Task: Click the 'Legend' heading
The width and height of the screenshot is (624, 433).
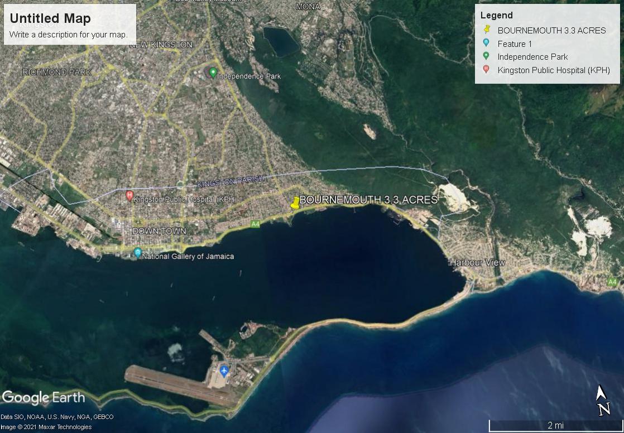Action: pyautogui.click(x=496, y=16)
